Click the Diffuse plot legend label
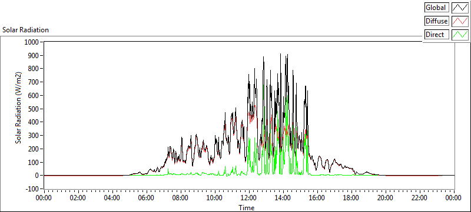The width and height of the screenshot is (471, 212). [x=436, y=21]
